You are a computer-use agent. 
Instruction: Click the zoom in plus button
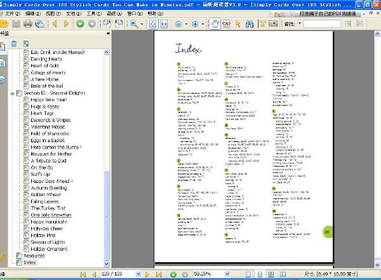195,24
